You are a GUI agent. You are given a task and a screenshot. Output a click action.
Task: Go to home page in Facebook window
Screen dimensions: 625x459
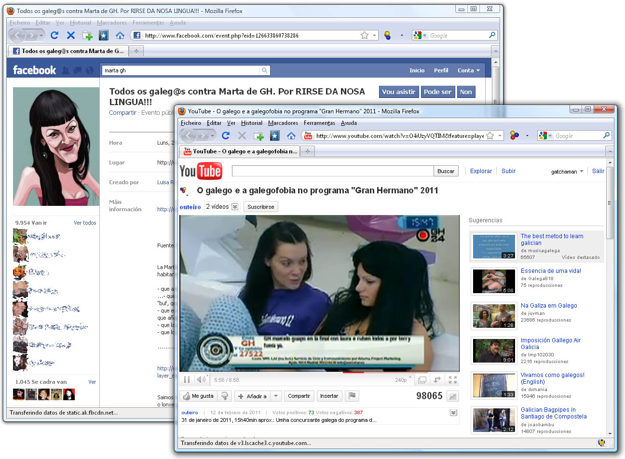pyautogui.click(x=120, y=35)
